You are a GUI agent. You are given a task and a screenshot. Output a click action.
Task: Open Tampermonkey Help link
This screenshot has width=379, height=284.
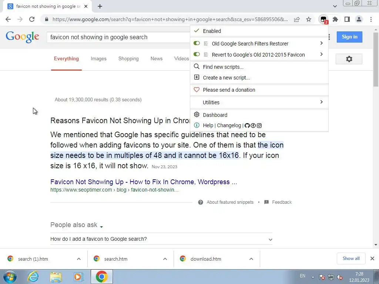[x=208, y=126]
